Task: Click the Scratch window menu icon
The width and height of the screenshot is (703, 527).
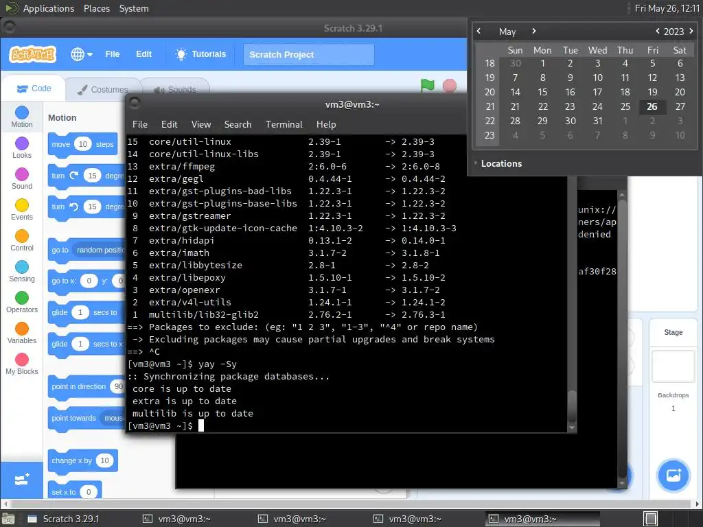Action: (x=10, y=27)
